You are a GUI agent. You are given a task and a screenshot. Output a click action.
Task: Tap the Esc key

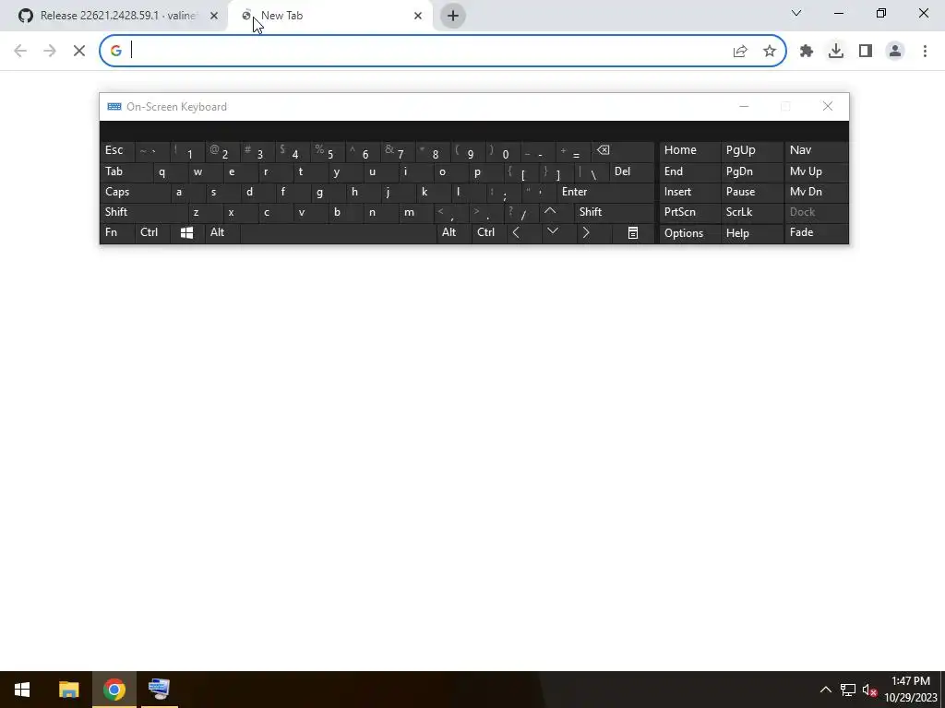click(117, 150)
